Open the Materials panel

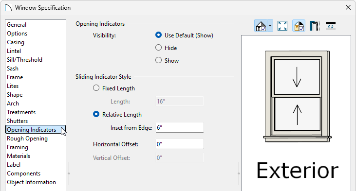(x=36, y=156)
